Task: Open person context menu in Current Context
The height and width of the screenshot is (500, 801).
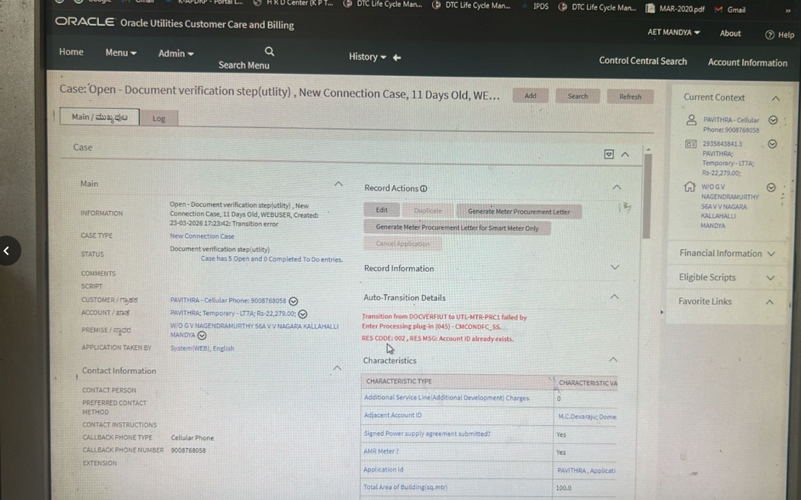Action: coord(773,120)
